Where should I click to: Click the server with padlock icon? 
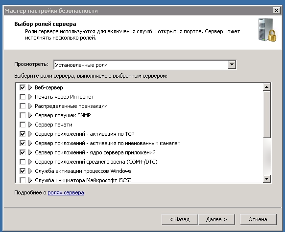pyautogui.click(x=267, y=30)
